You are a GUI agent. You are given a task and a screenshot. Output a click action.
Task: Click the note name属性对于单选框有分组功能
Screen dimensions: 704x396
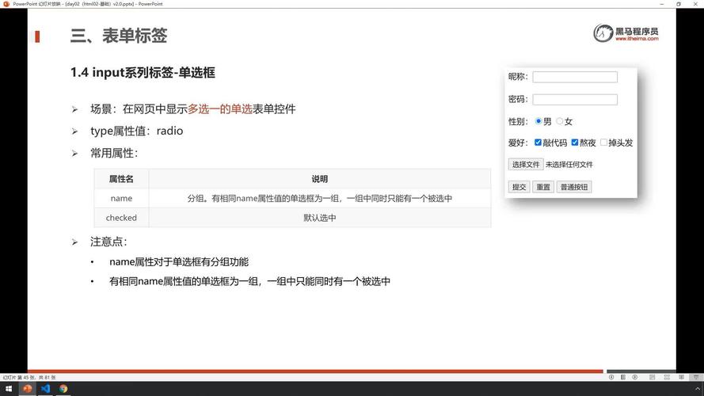(179, 261)
